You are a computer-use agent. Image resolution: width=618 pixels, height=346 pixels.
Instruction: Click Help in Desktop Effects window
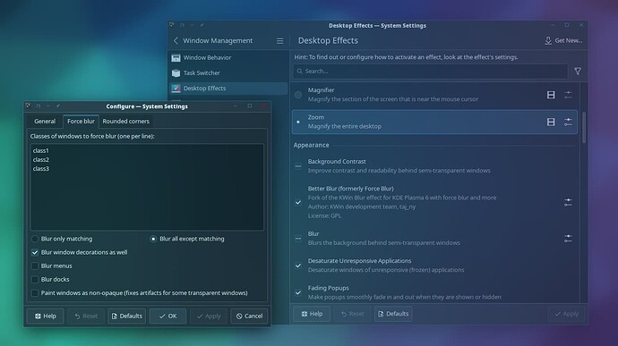[312, 314]
